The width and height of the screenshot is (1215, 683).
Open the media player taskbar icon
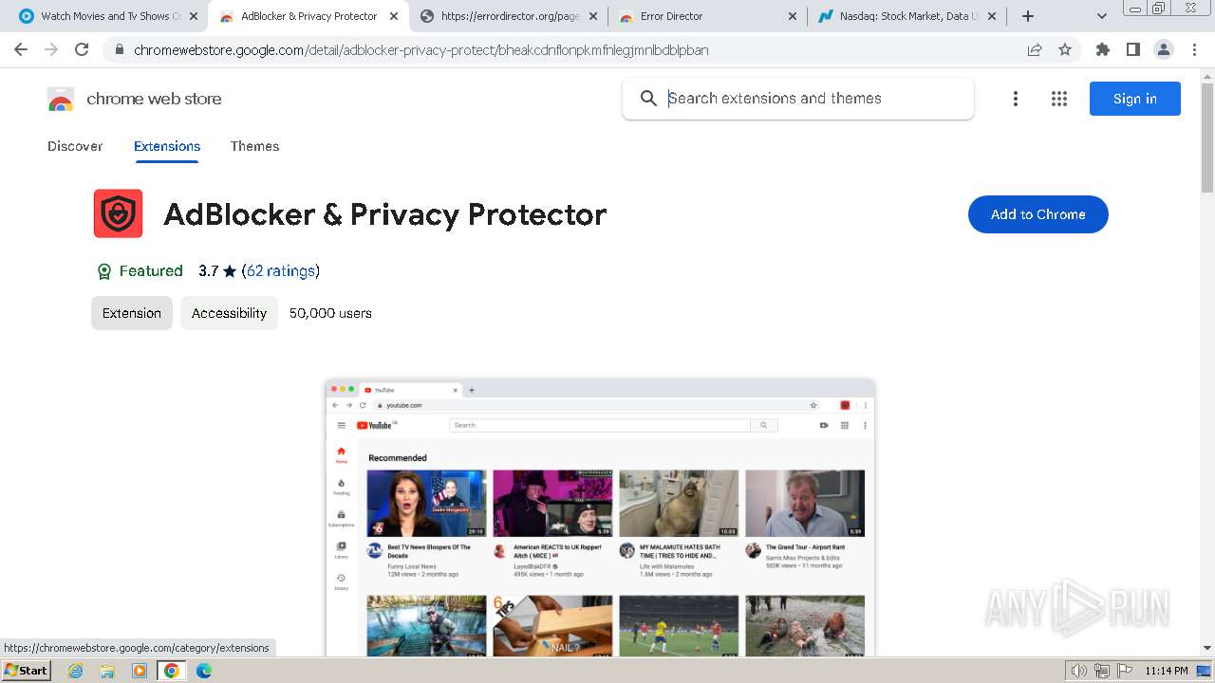(140, 671)
